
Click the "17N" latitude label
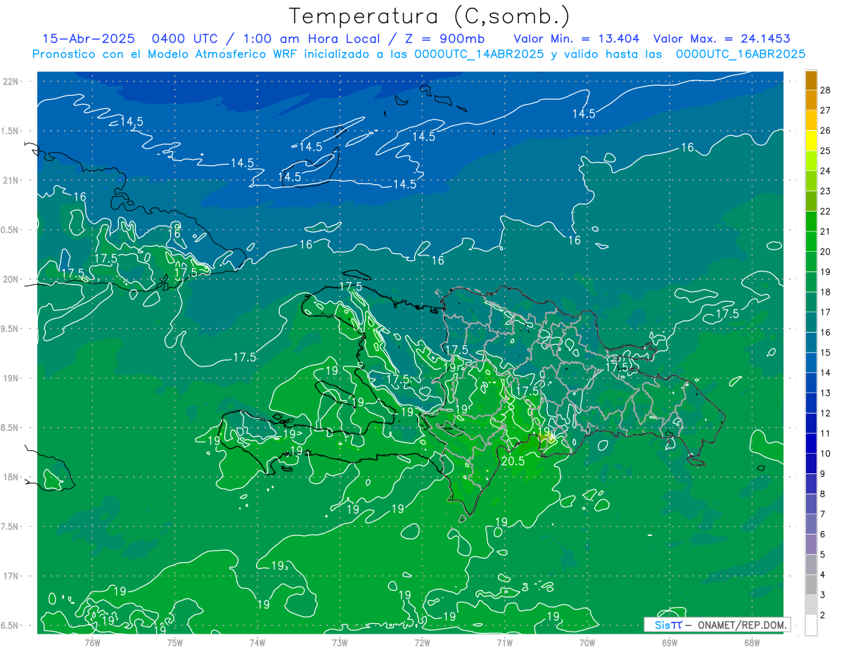(11, 576)
